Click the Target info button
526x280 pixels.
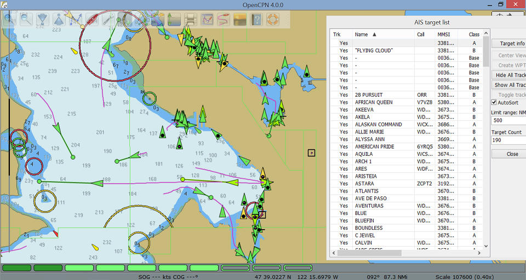pos(511,43)
